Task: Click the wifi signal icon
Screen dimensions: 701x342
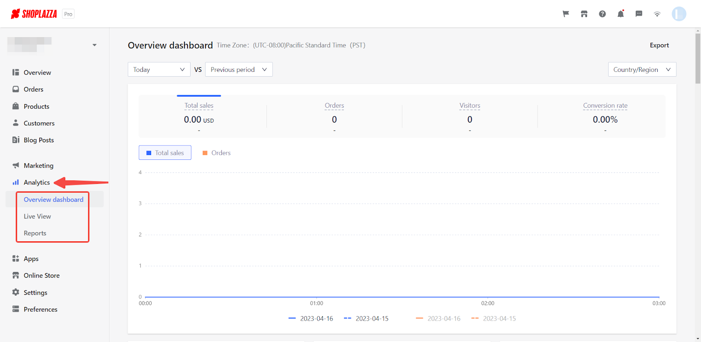Action: [657, 14]
